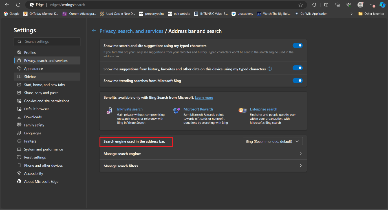Click the Microsoft Rewards icon

pyautogui.click(x=177, y=110)
